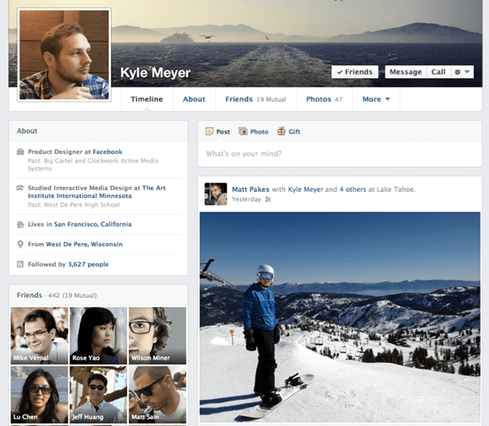This screenshot has height=426, width=489.
Task: Click the Yesterday timestamp
Action: [246, 199]
